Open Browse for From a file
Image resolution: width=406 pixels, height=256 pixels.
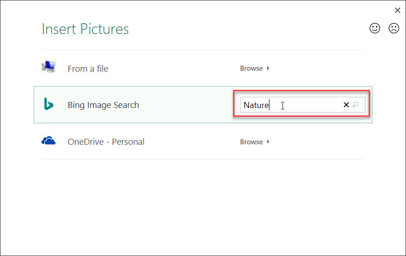click(x=251, y=68)
